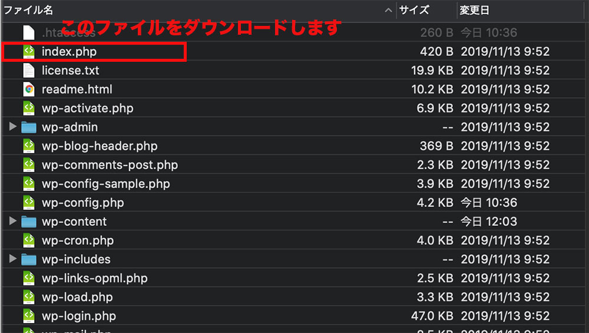
Task: Select the wp-admin folder name
Action: (70, 127)
